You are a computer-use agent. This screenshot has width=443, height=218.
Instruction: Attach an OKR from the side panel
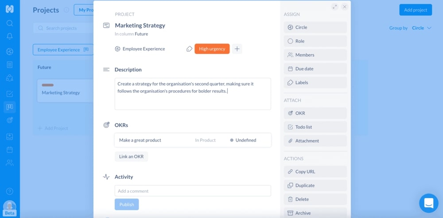pyautogui.click(x=315, y=113)
